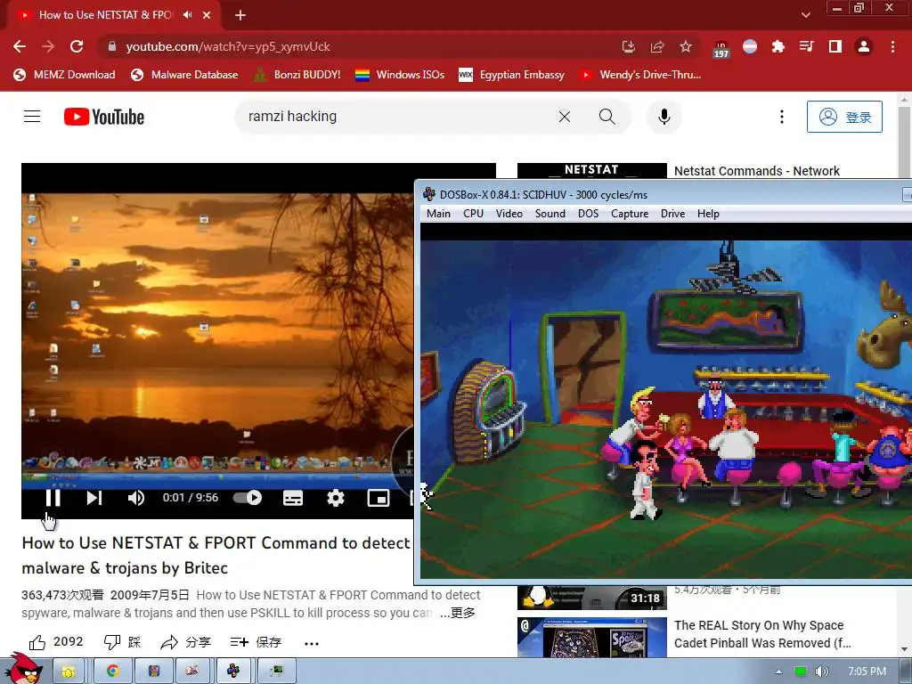Viewport: 912px width, 684px height.
Task: Open Chrome three-dot menu
Action: coord(892,46)
